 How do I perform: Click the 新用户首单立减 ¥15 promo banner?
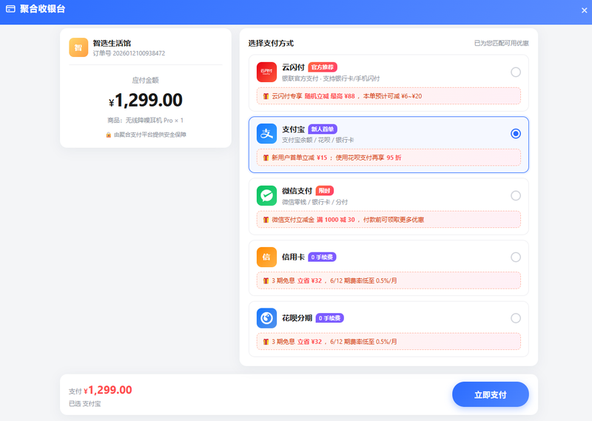tap(388, 158)
